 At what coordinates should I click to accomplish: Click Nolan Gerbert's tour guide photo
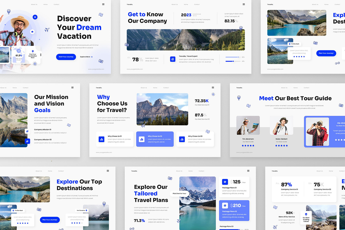(x=281, y=125)
